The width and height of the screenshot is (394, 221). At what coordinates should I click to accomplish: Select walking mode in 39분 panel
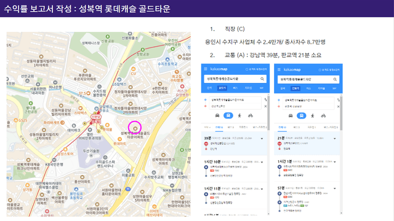click(239, 115)
